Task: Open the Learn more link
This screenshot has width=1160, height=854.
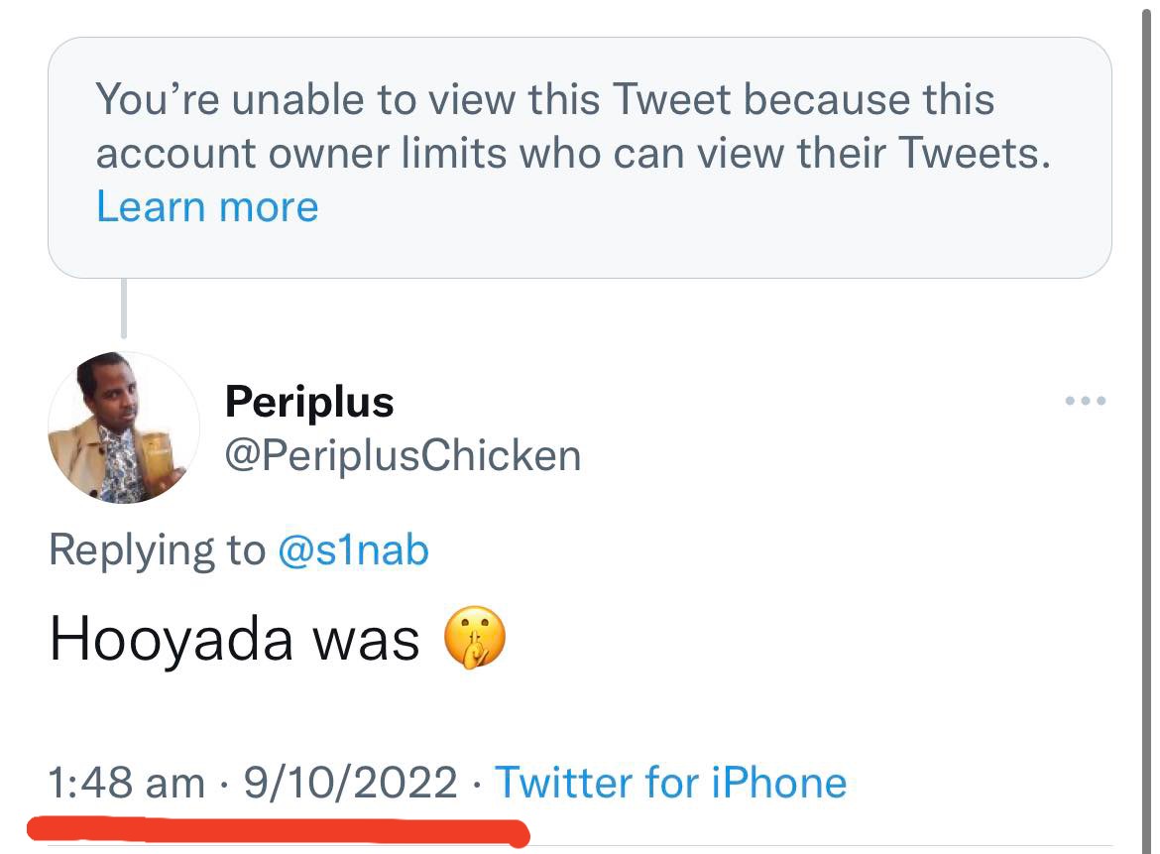Action: pos(207,206)
